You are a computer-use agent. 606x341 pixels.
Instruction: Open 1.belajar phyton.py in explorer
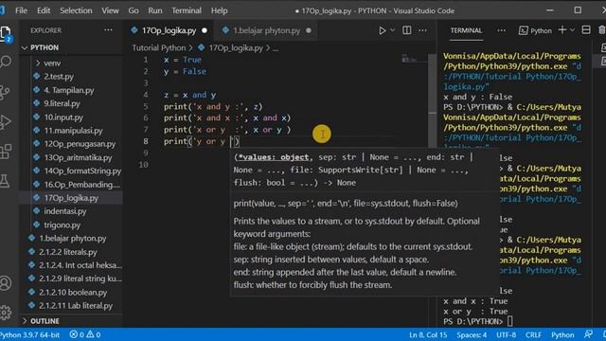[72, 239]
